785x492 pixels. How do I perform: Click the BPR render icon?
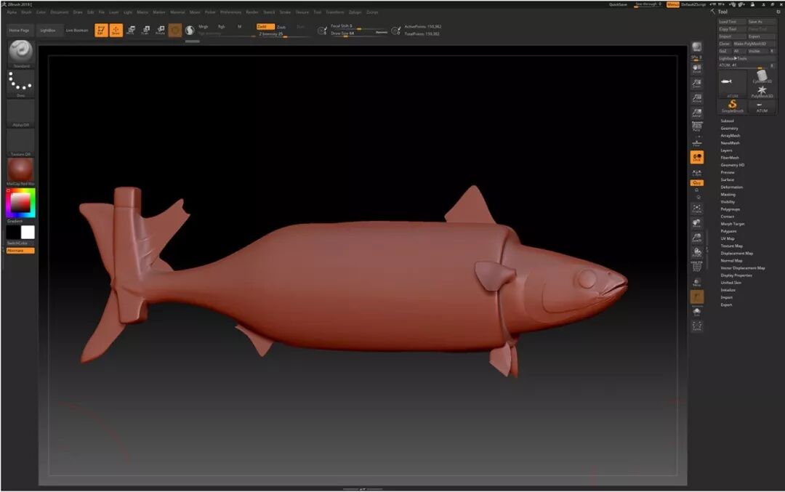[696, 47]
